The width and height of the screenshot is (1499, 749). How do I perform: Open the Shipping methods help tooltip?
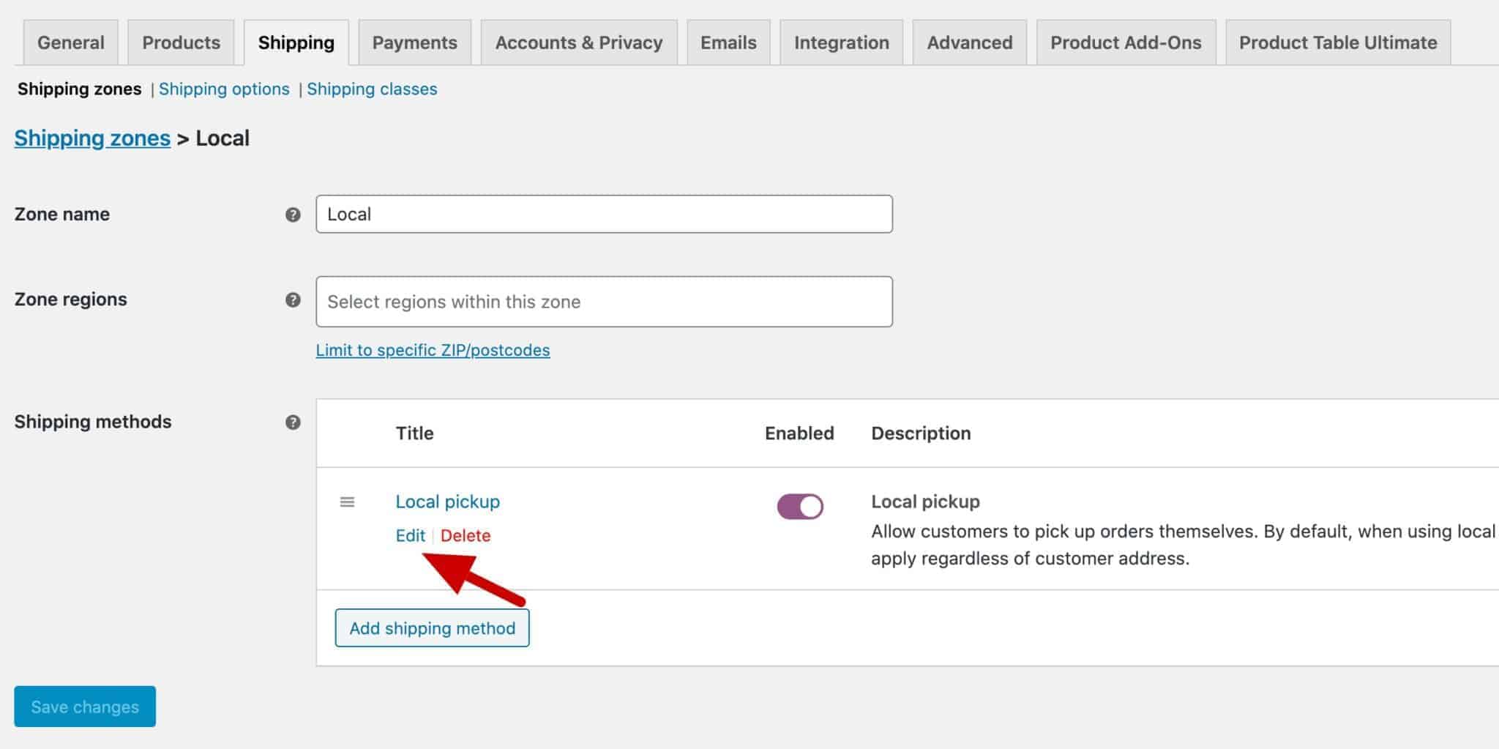click(292, 422)
